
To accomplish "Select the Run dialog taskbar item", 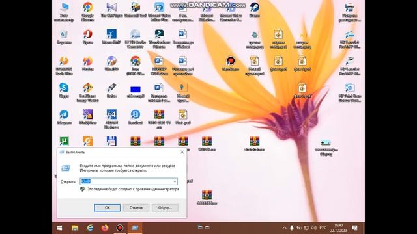I will [135, 228].
